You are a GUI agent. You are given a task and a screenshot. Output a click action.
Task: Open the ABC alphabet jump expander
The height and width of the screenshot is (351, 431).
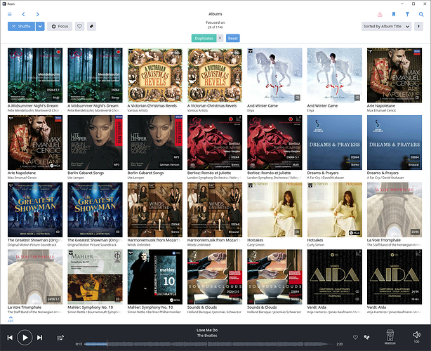(11, 319)
